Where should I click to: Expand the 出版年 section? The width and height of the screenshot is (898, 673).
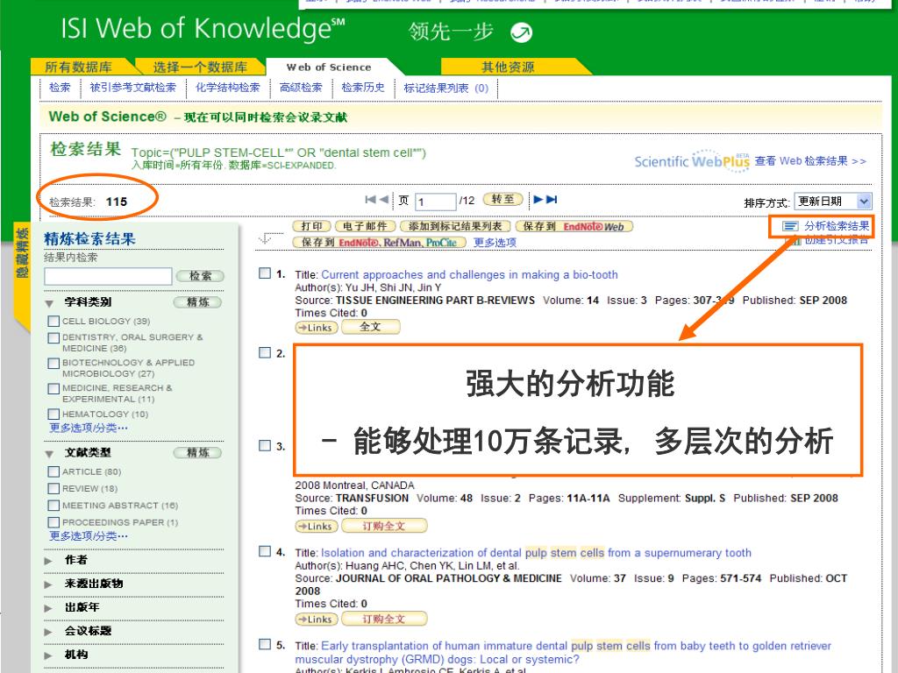point(49,608)
